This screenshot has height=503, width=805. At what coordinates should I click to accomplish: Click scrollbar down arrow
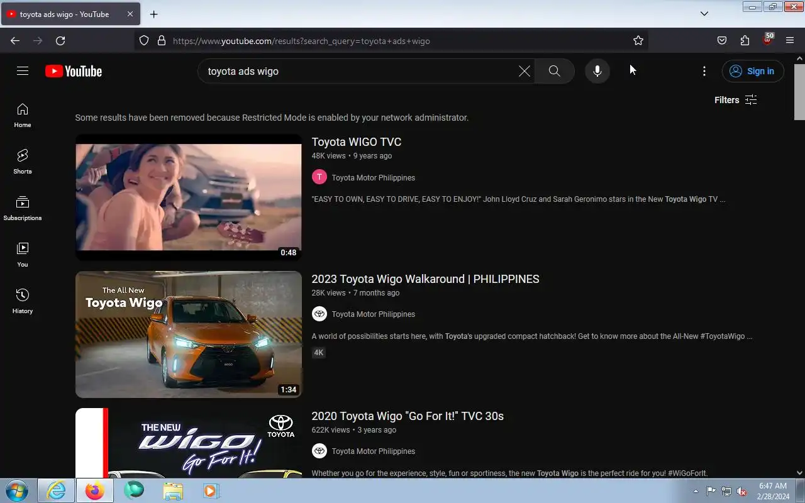click(x=799, y=473)
